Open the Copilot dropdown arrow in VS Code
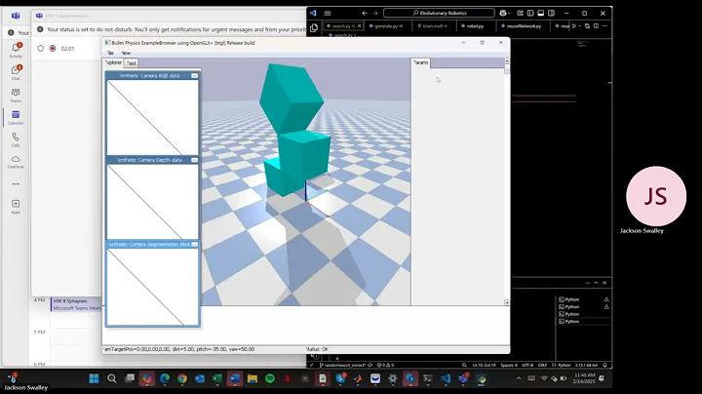702x394 pixels. pyautogui.click(x=509, y=13)
